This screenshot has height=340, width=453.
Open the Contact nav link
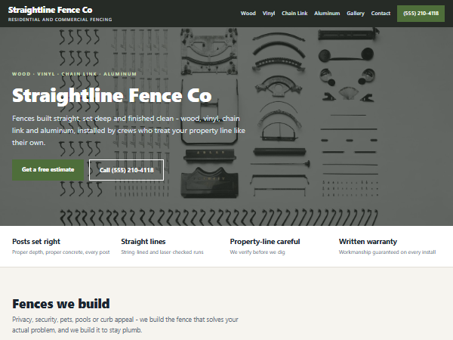[381, 14]
